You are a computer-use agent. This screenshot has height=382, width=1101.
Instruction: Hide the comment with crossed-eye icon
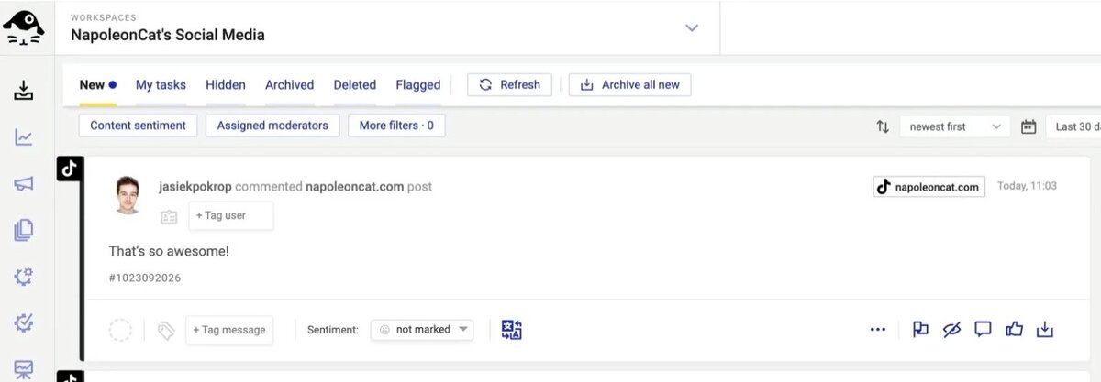click(x=951, y=330)
